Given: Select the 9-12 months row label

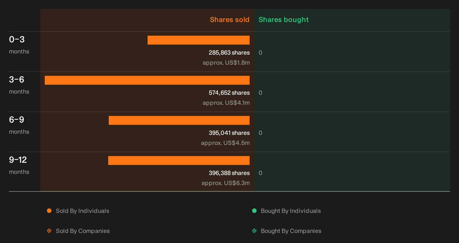Looking at the screenshot, I should 19,165.
